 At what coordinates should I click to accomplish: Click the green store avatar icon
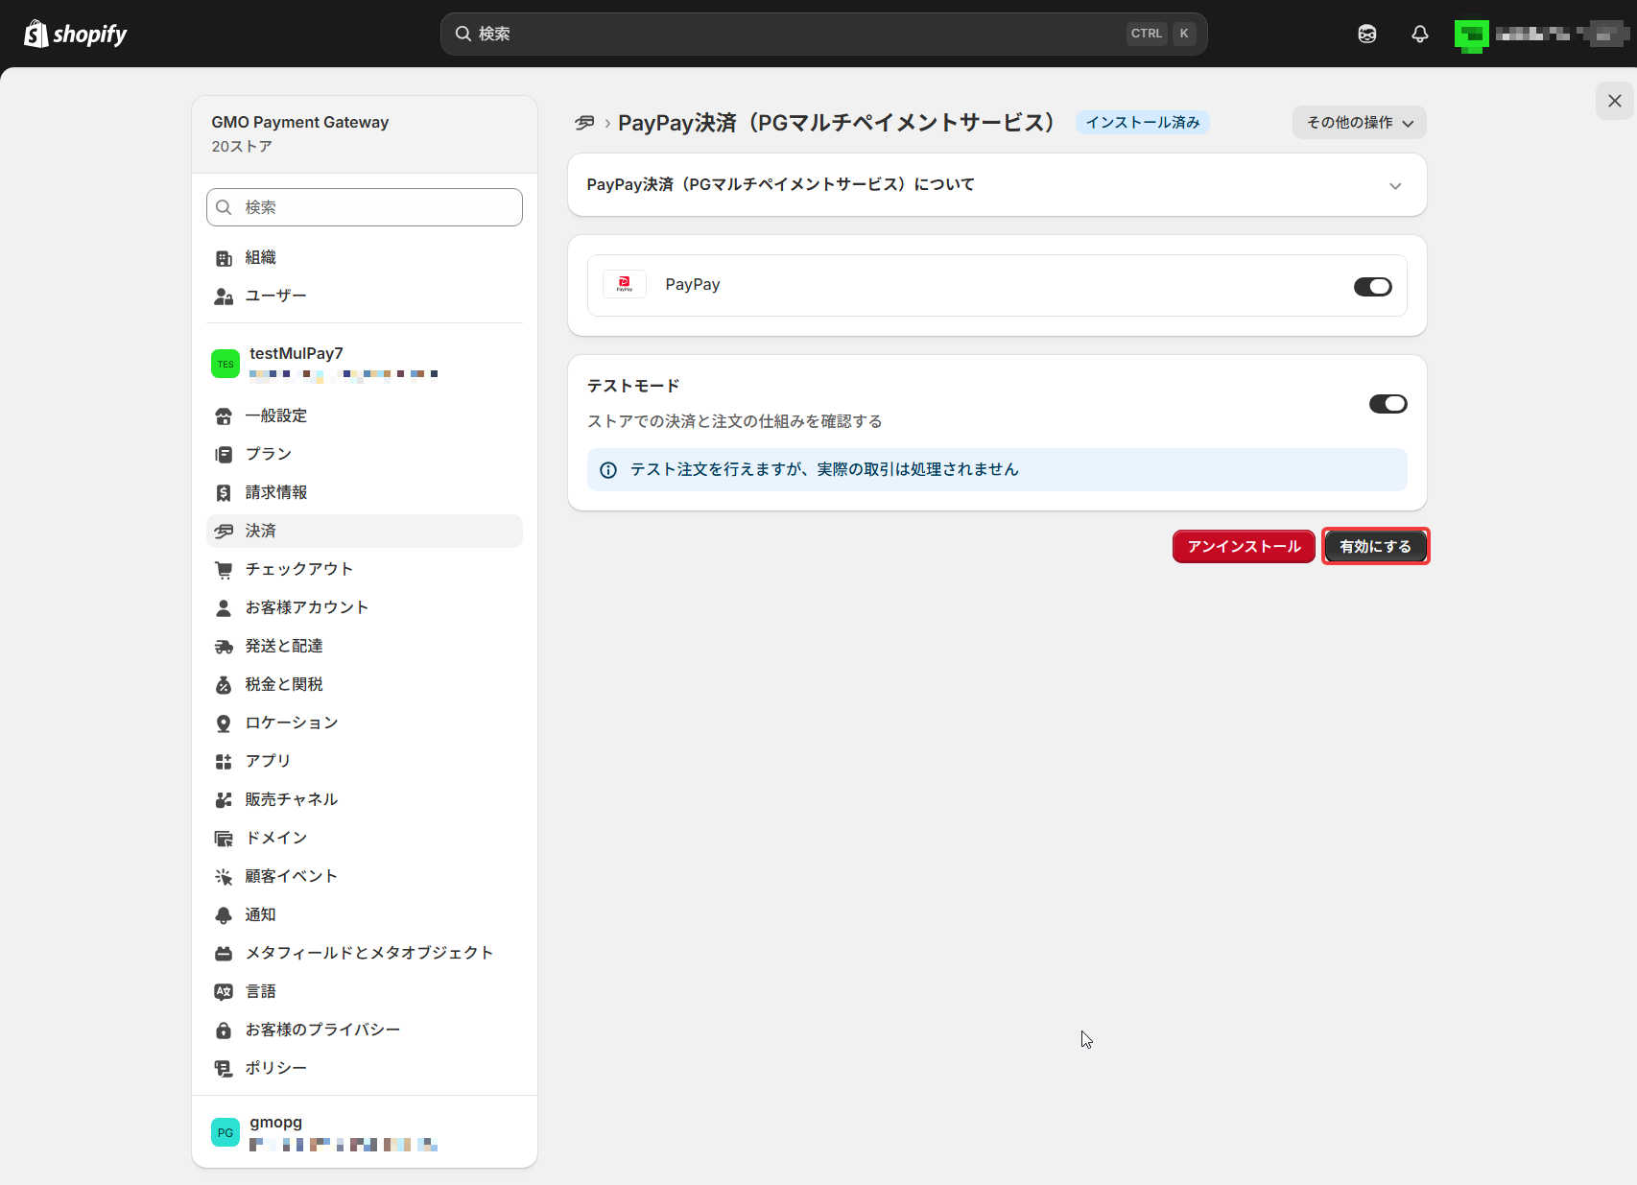coord(1471,36)
